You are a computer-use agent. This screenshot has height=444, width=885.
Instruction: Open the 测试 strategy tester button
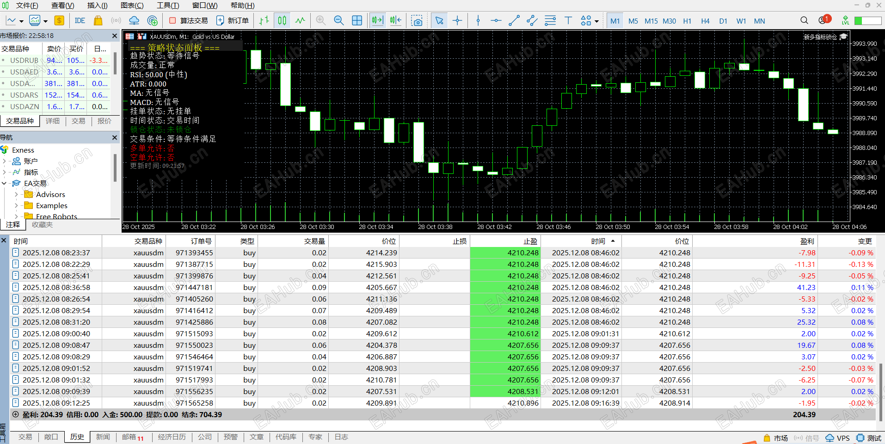[x=869, y=438]
